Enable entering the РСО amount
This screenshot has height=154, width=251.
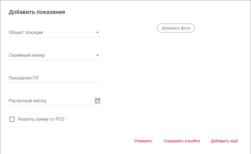[x=12, y=119]
